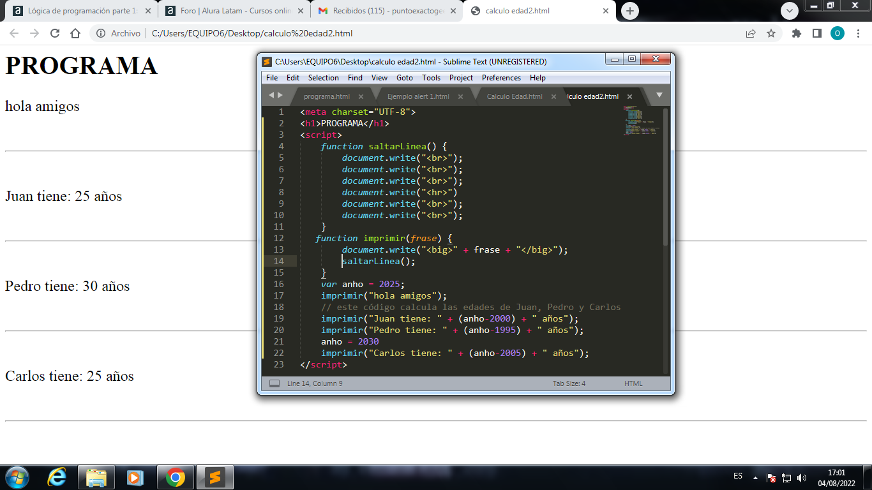This screenshot has height=490, width=872.
Task: Go to Chrome home page icon
Action: pyautogui.click(x=75, y=34)
